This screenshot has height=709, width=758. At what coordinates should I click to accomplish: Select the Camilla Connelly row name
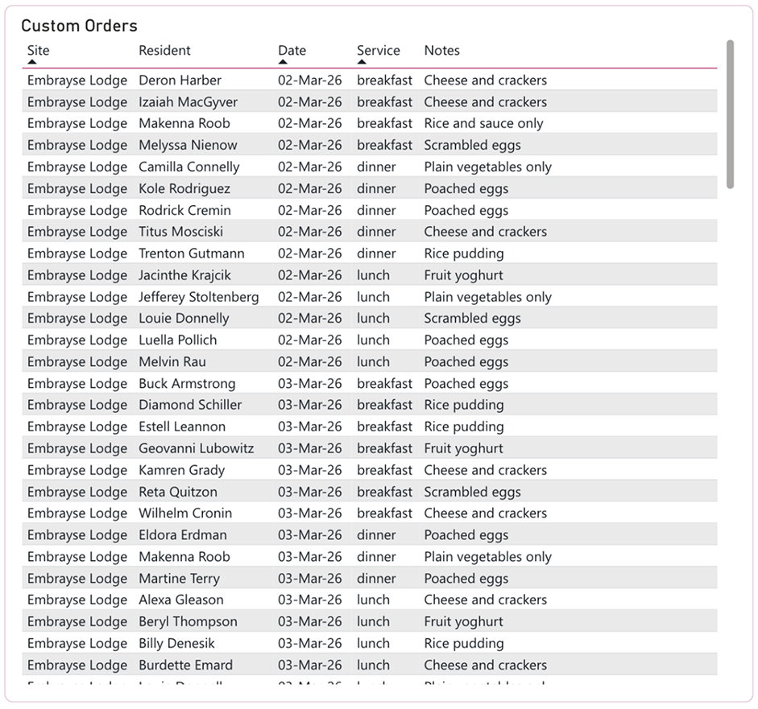[x=188, y=167]
